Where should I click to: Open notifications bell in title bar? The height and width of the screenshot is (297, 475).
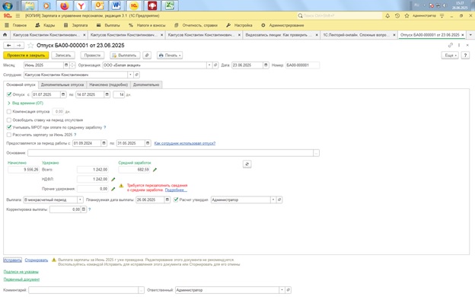click(x=387, y=16)
